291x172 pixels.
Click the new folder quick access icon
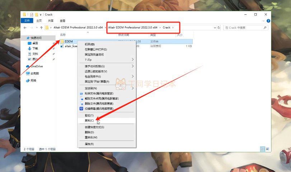tap(37, 14)
